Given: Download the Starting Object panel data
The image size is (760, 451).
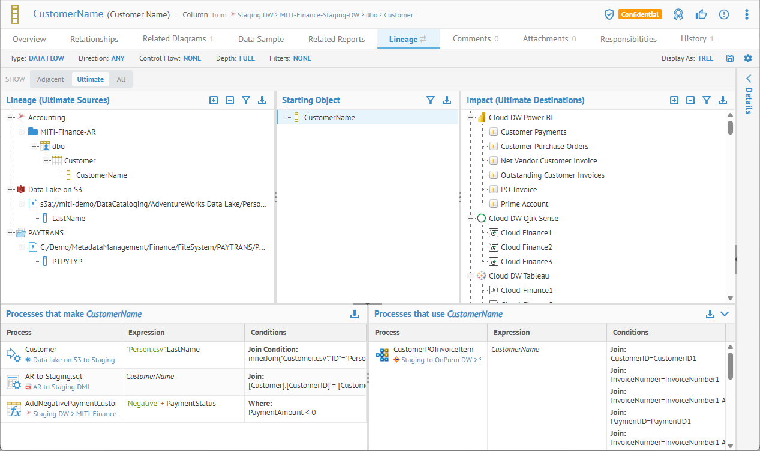Looking at the screenshot, I should click(447, 100).
